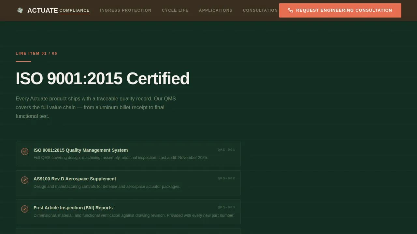Click the phone icon in the consultation button
Screen dimensions: 417x234
290,10
